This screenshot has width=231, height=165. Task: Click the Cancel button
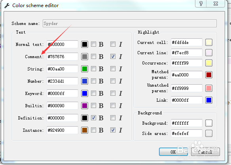[x=205, y=152]
